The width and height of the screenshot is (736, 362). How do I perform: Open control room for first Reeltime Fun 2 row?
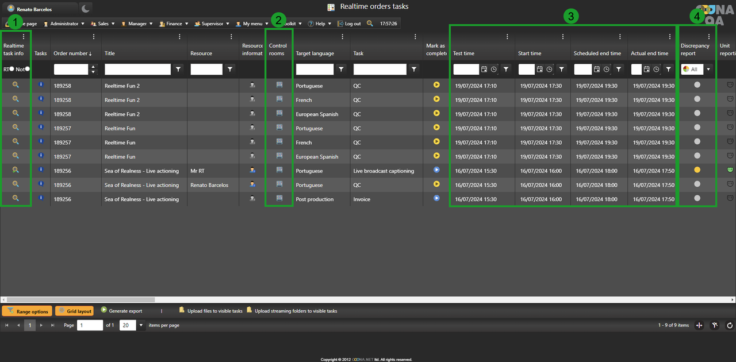point(279,84)
